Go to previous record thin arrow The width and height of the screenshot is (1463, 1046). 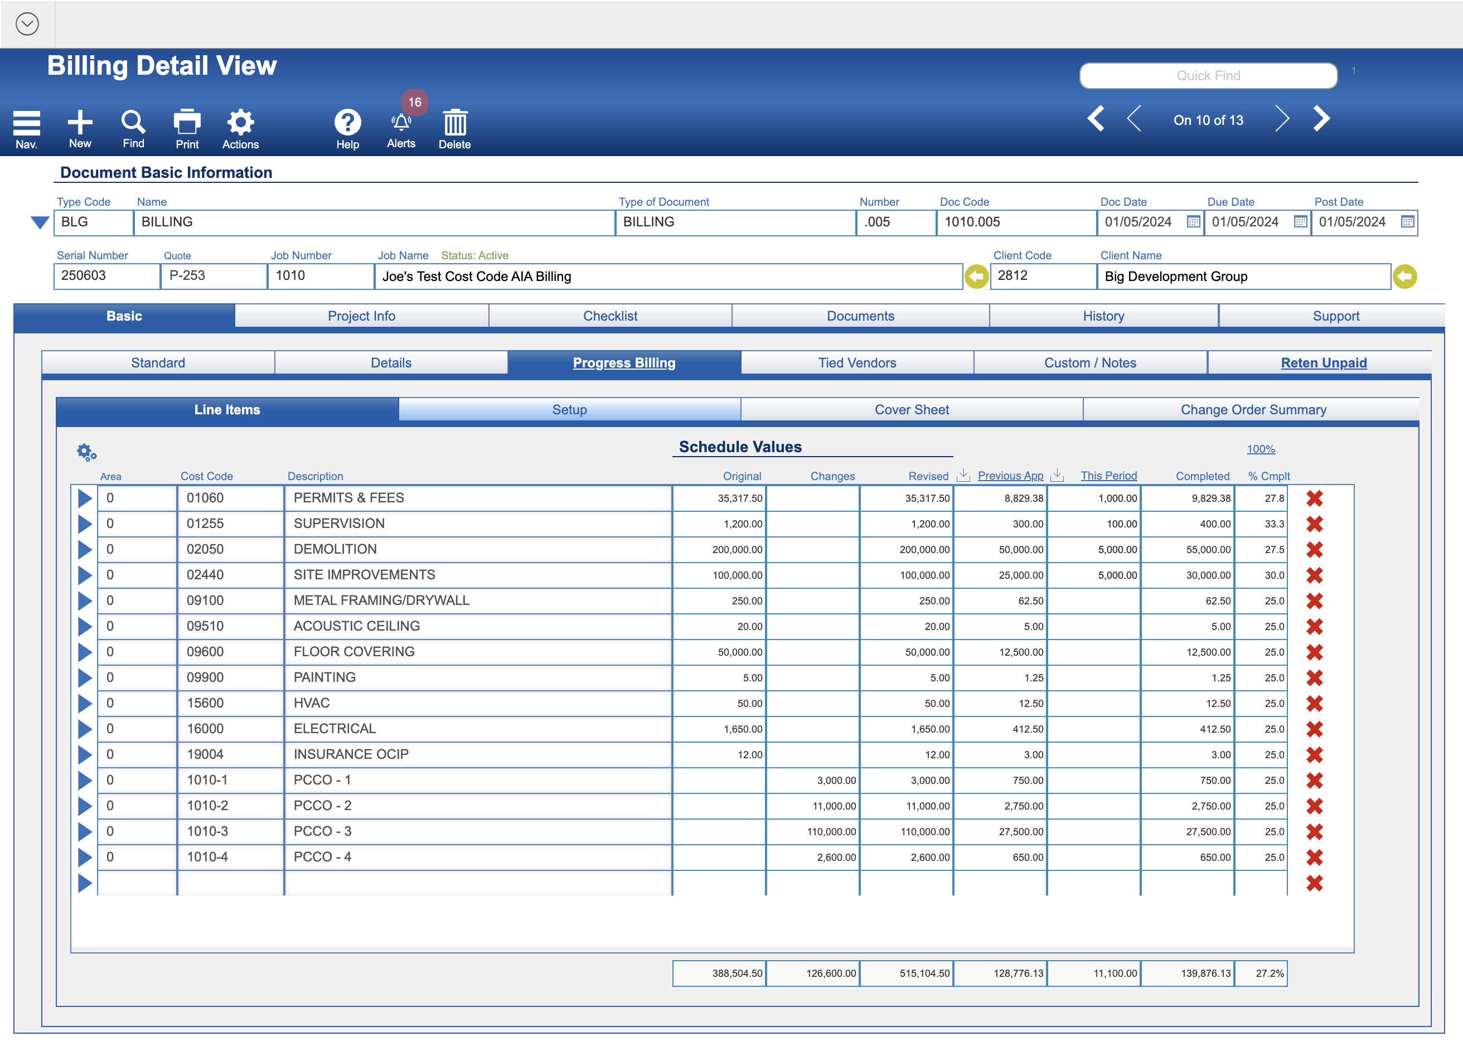1135,119
